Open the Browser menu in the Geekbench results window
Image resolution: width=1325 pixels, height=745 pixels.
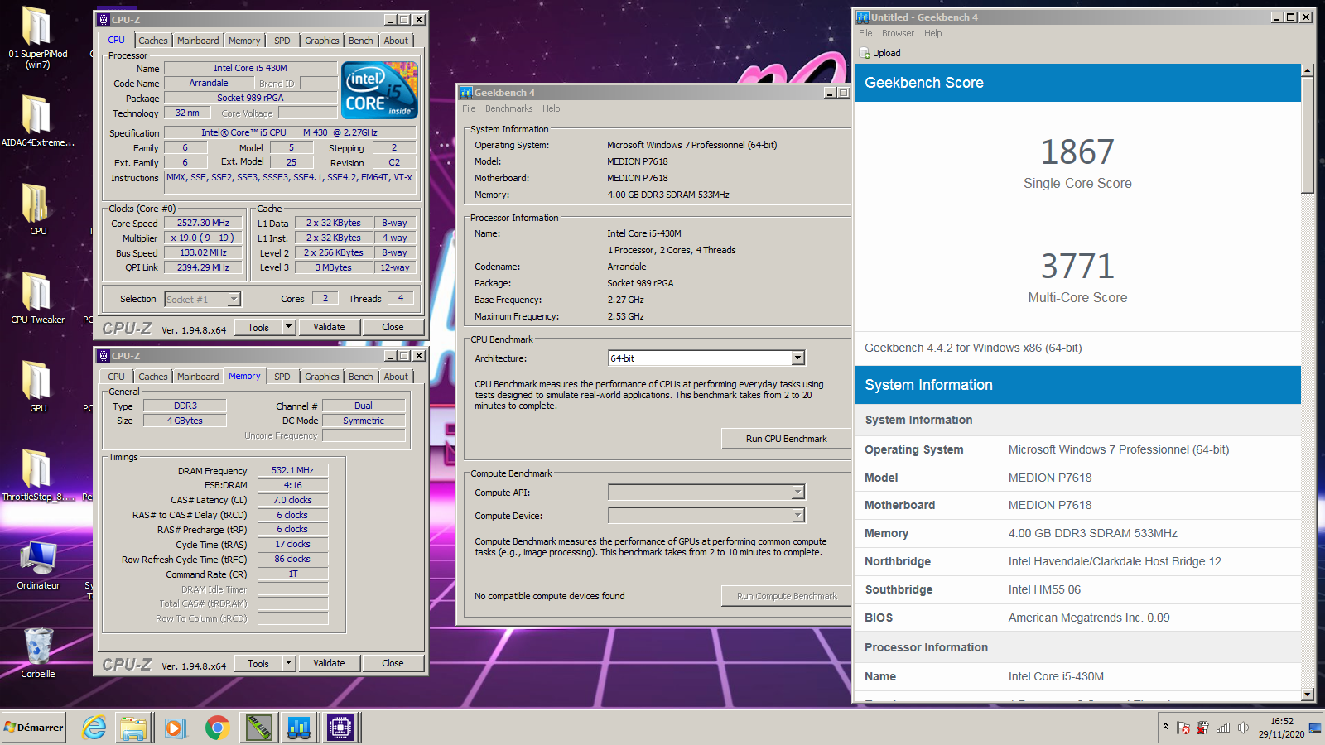point(898,33)
